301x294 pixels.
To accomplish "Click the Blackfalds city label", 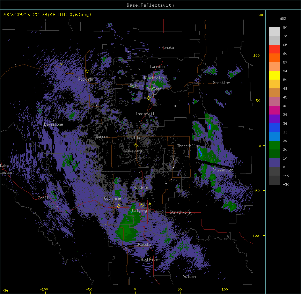I will point(154,78).
